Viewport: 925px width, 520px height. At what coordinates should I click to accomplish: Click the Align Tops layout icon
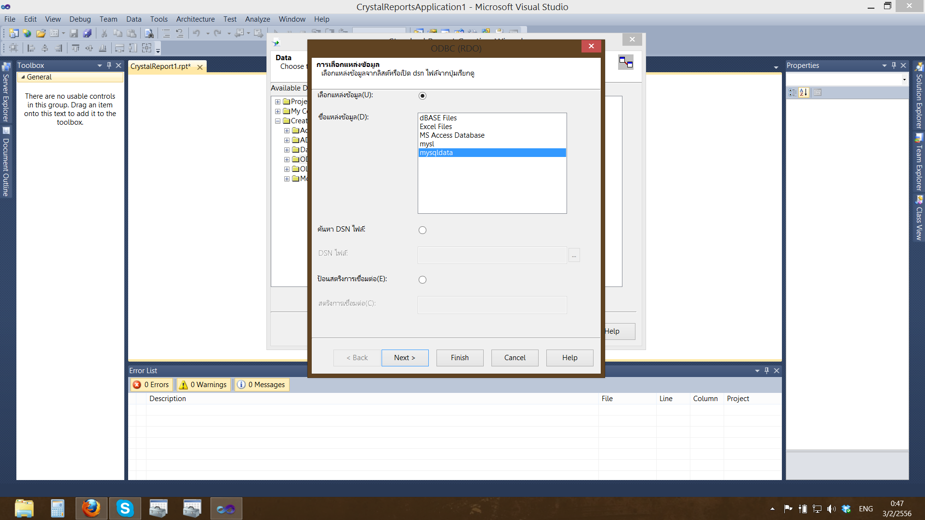coord(76,48)
